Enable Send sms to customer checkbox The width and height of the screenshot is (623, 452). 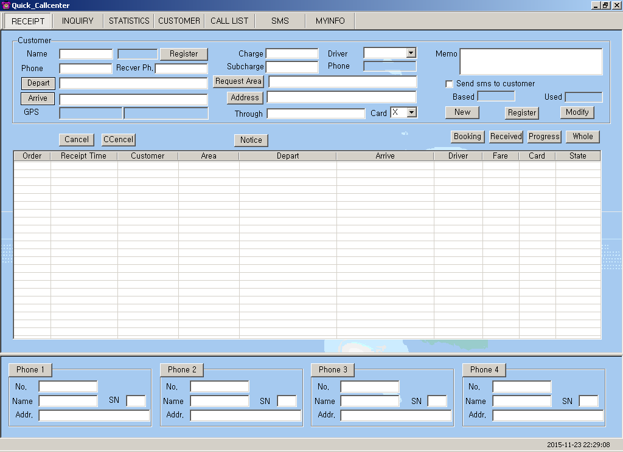click(x=450, y=84)
